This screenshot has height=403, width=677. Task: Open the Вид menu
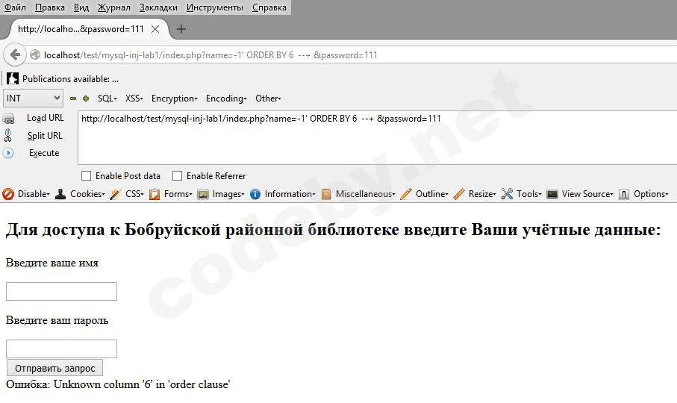(x=81, y=7)
